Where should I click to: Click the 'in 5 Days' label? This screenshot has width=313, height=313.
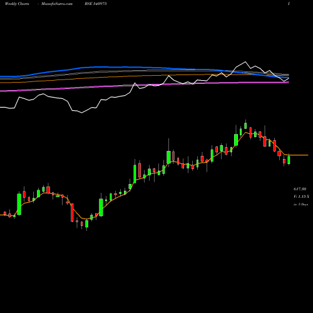tap(301, 205)
